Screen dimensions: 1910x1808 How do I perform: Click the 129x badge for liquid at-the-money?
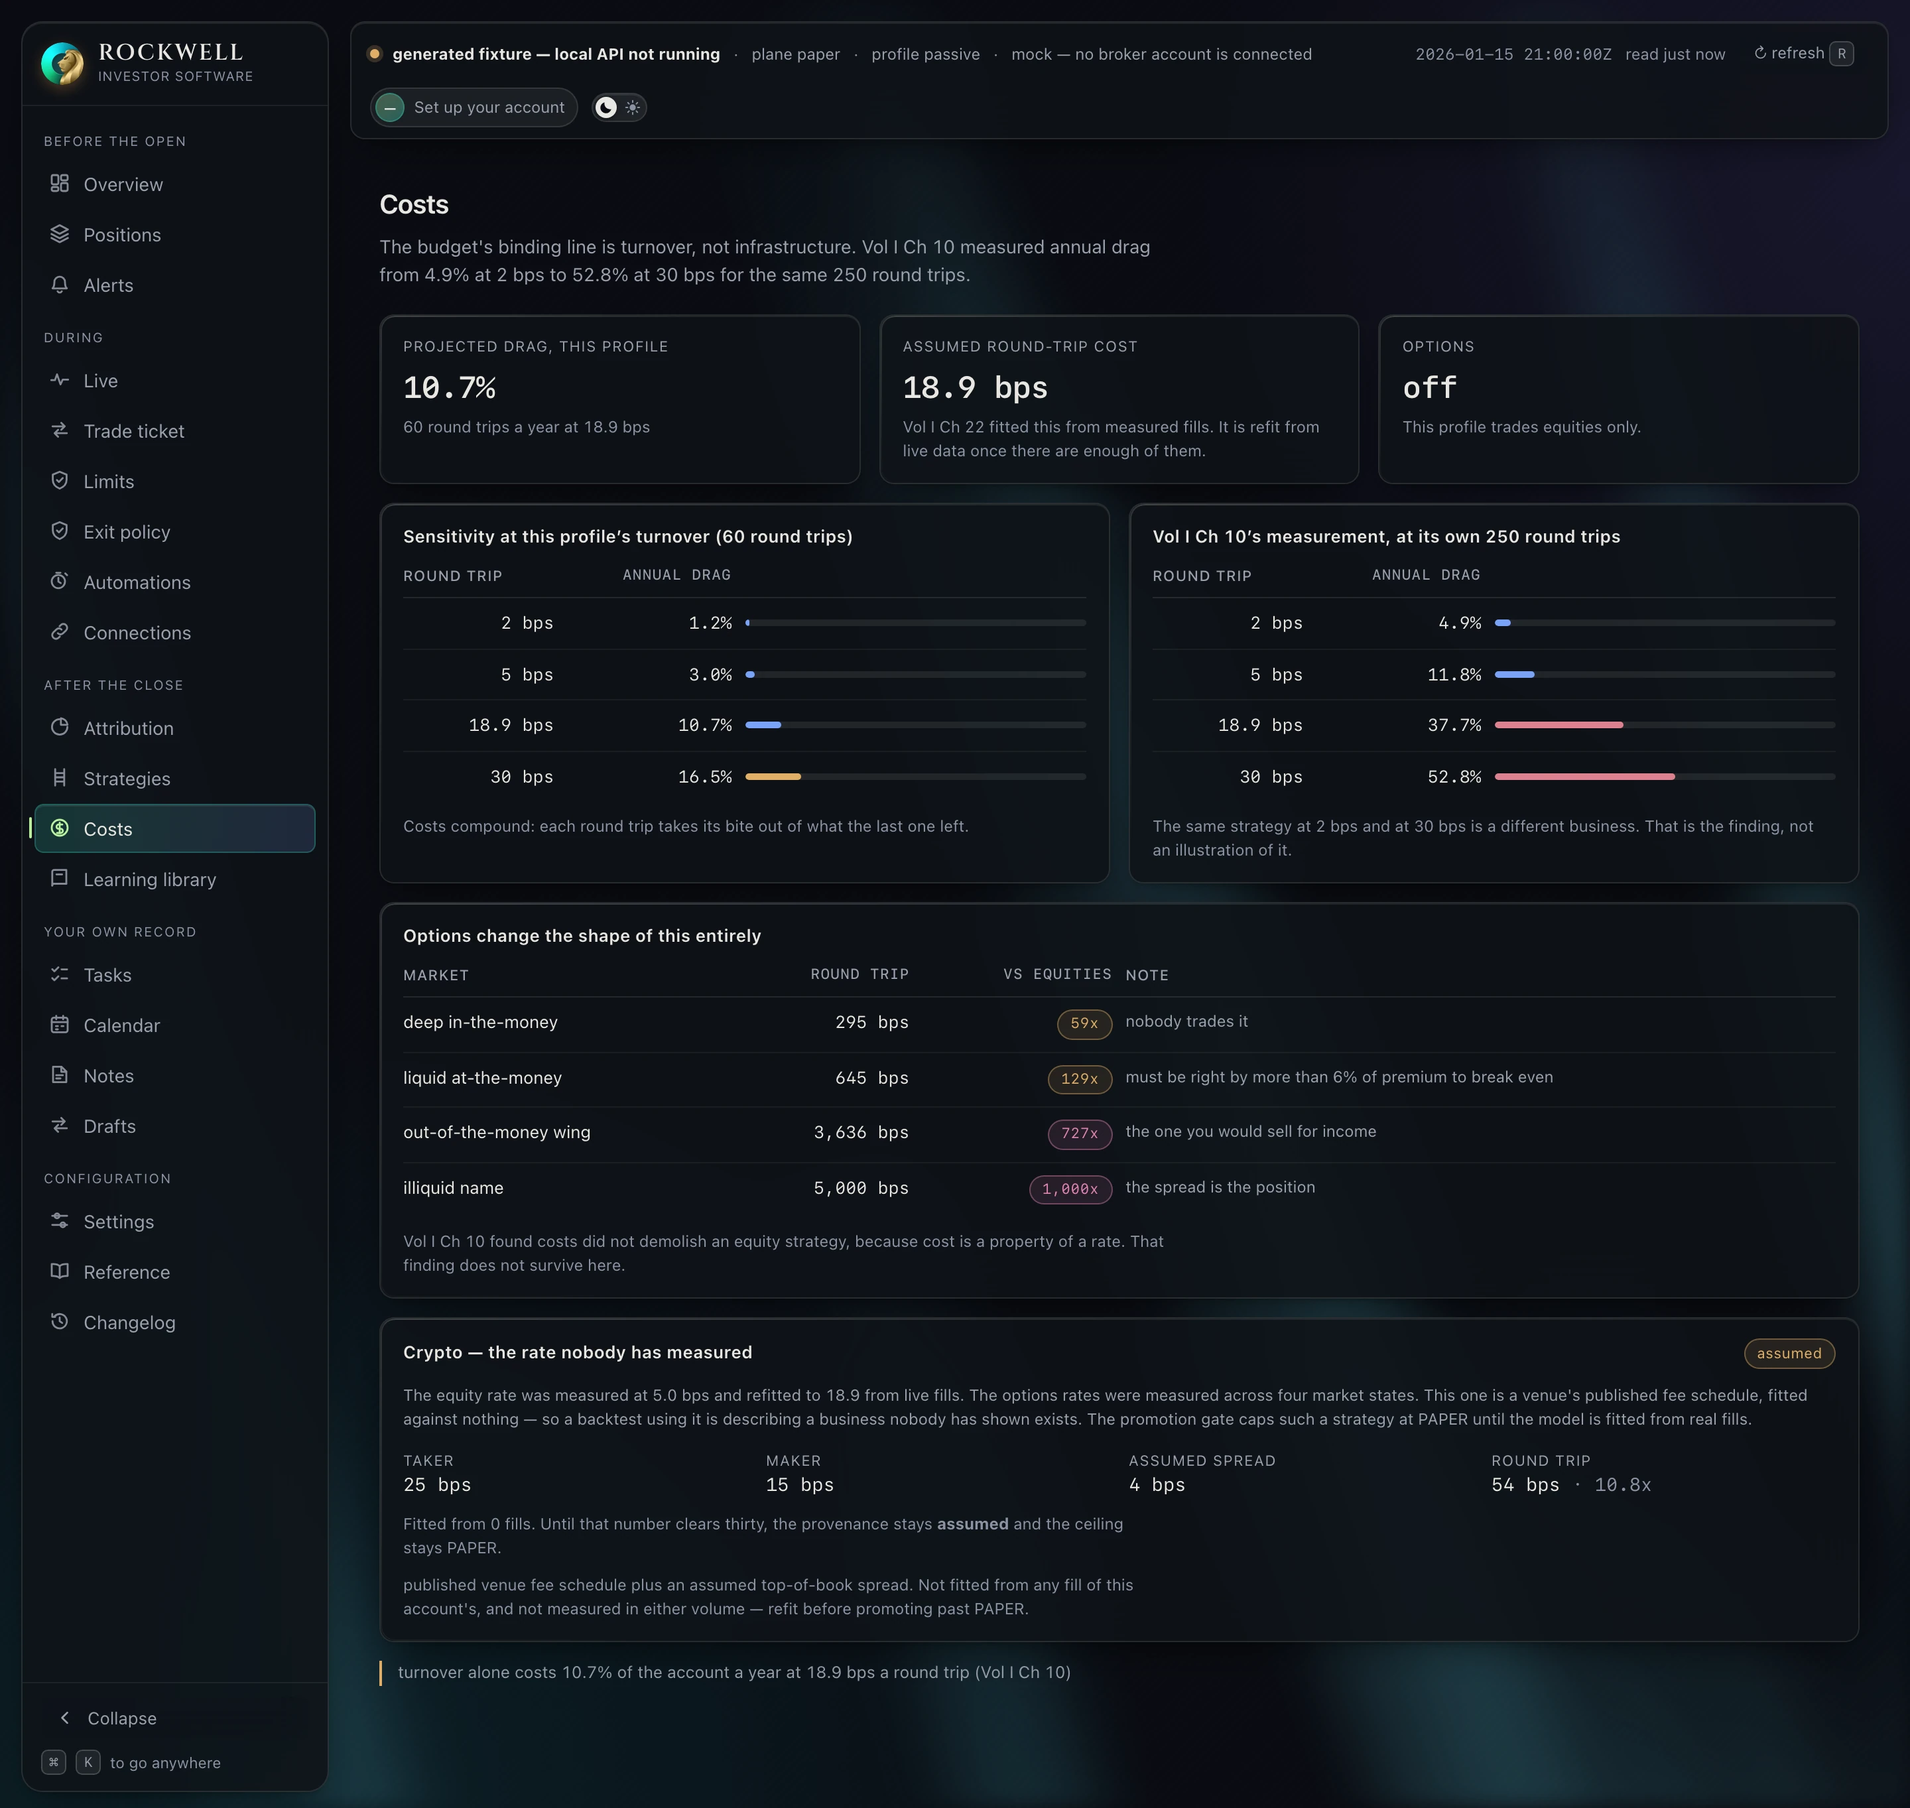click(x=1079, y=1078)
